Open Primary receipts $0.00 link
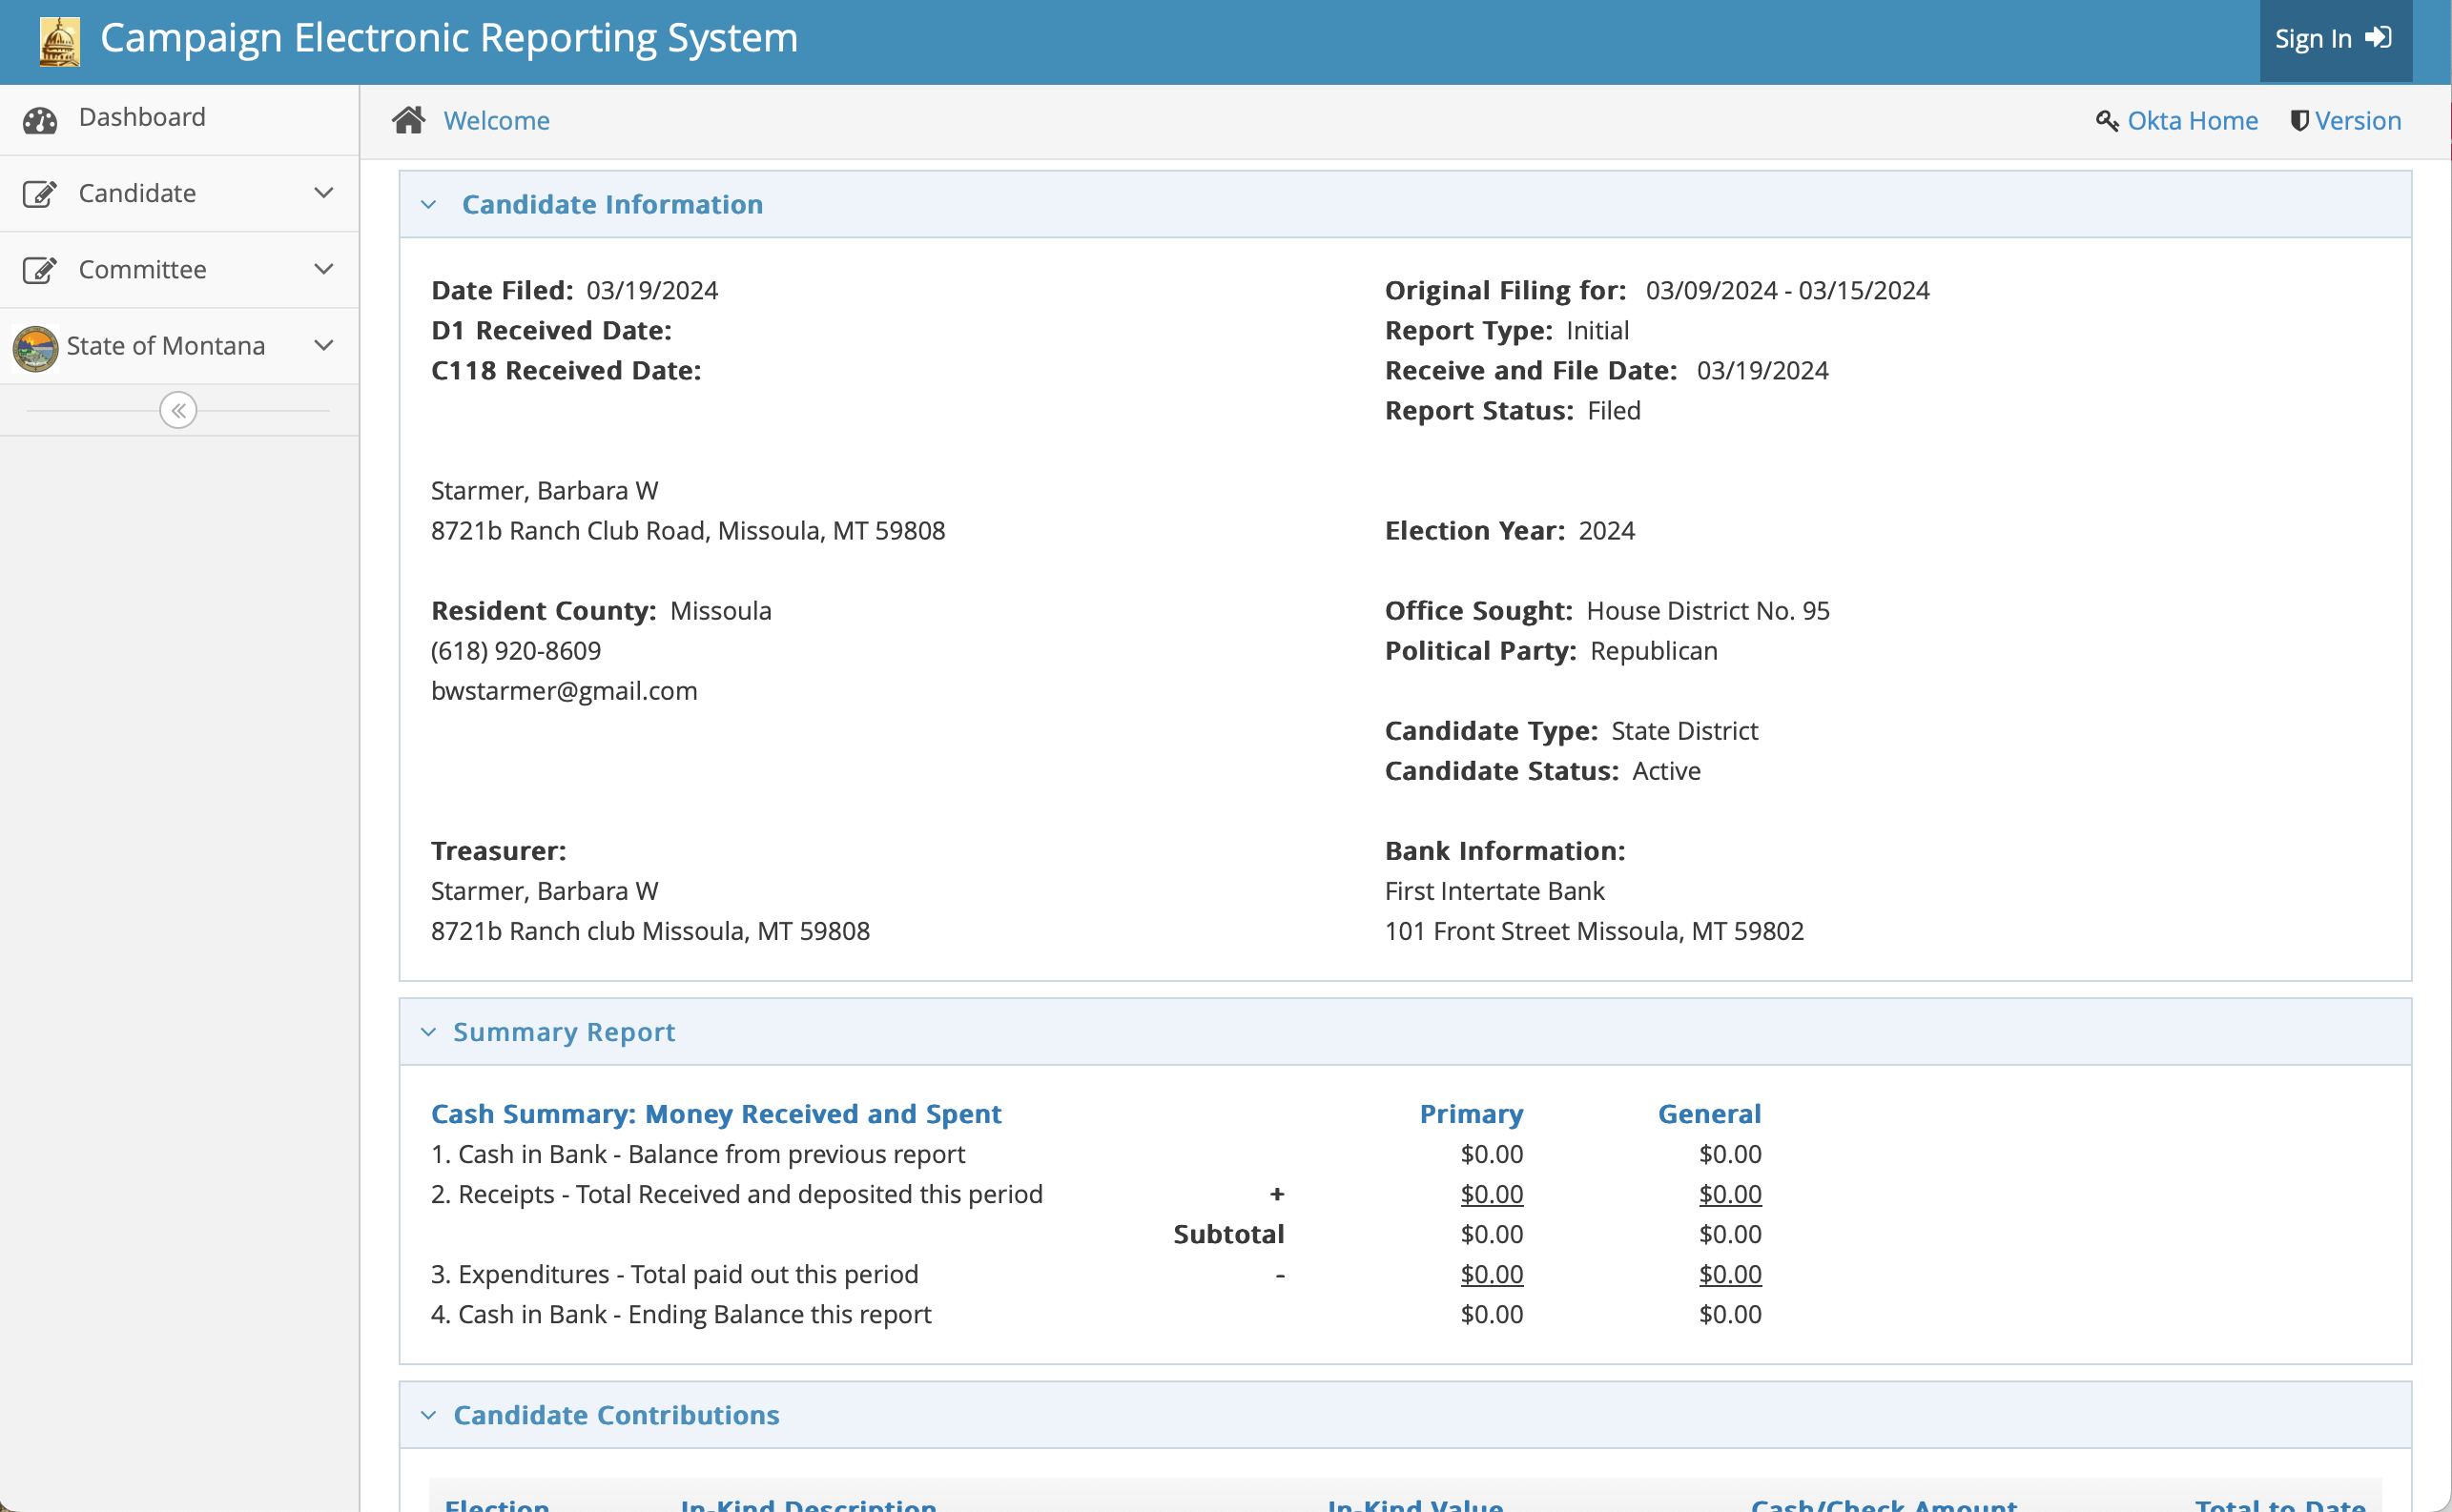The height and width of the screenshot is (1512, 2452). (1491, 1194)
